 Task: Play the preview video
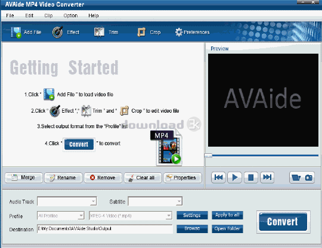point(234,178)
